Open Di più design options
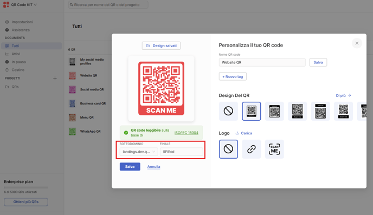 coord(343,95)
